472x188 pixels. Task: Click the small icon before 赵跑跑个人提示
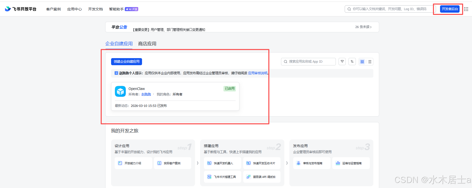pos(116,73)
